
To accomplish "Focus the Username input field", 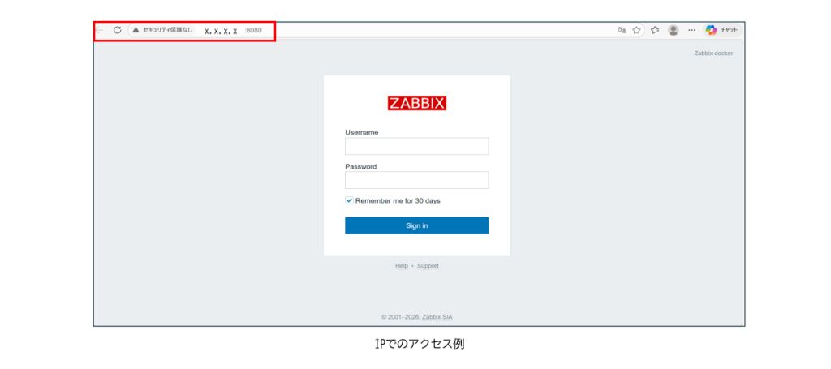I will (417, 146).
